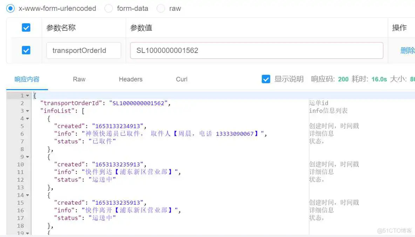The image size is (415, 237).
Task: Open the Headers tab
Action: (130, 79)
